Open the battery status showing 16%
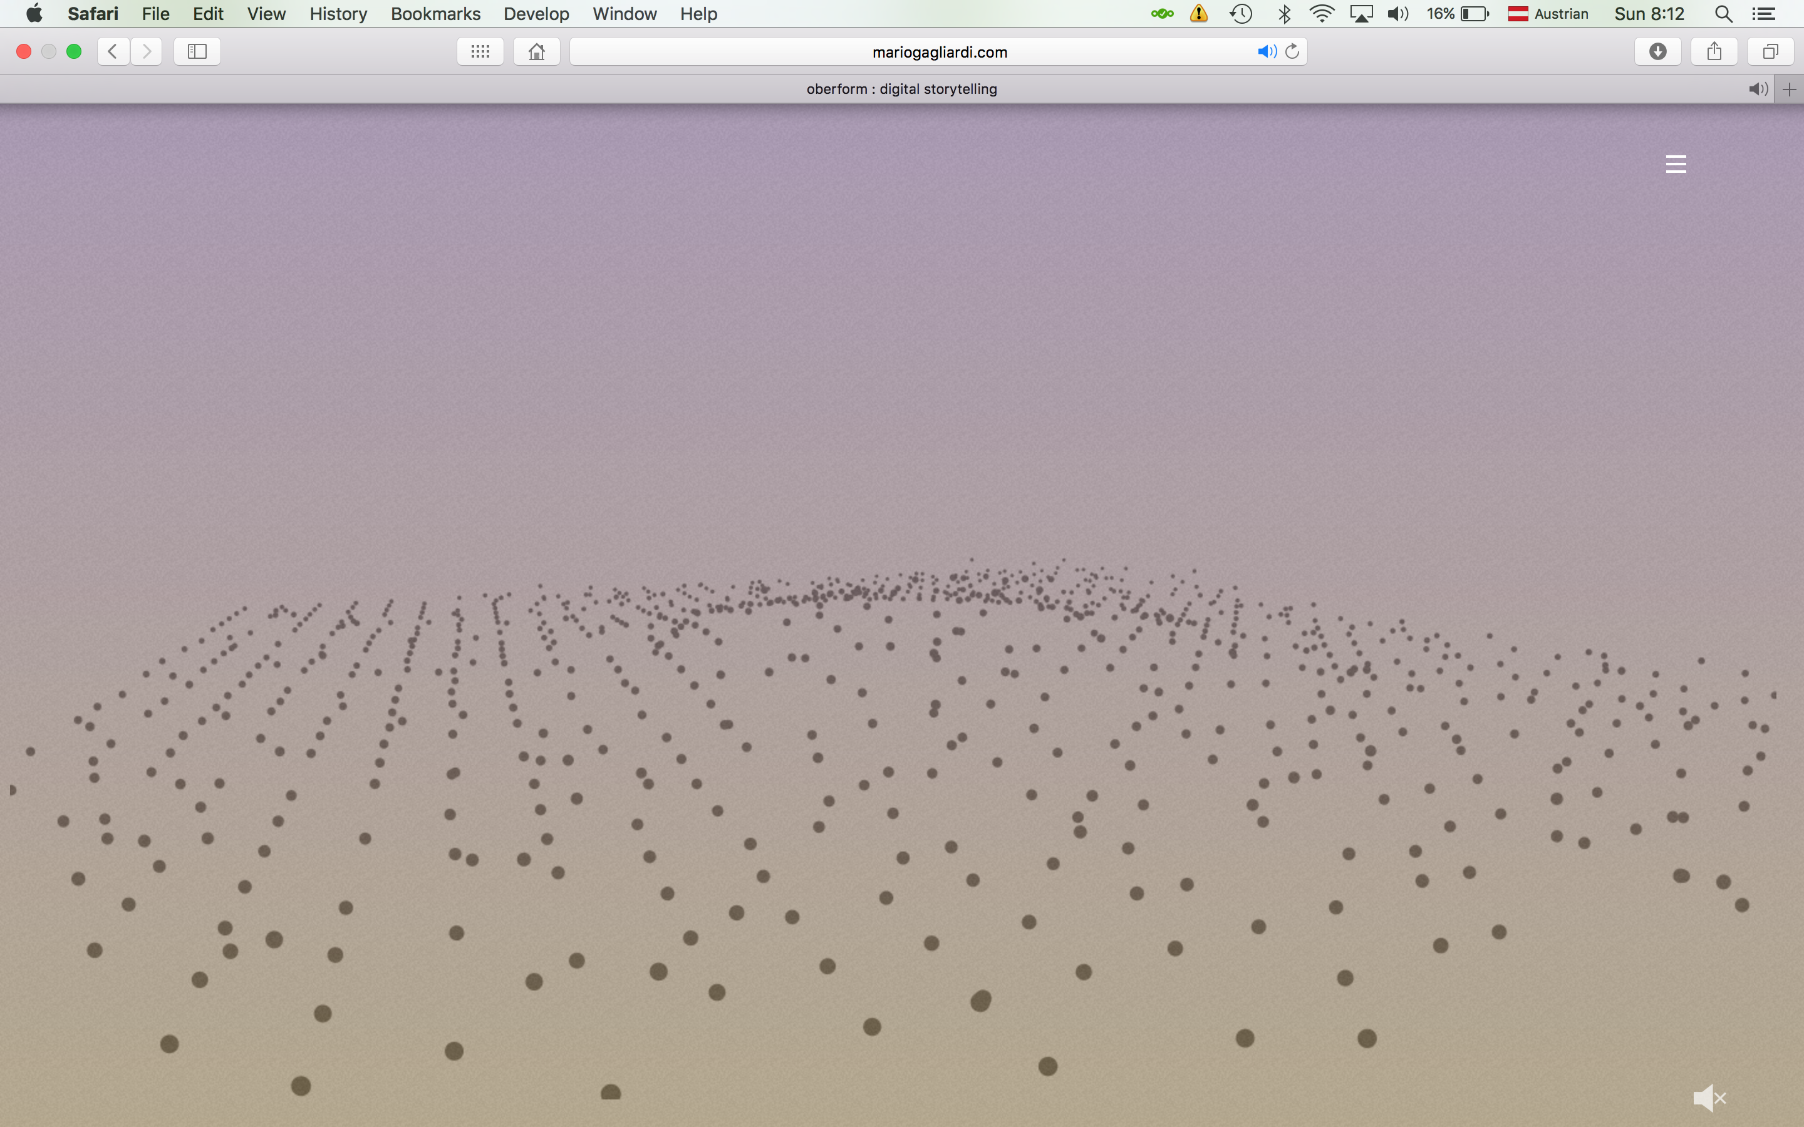 [x=1458, y=13]
